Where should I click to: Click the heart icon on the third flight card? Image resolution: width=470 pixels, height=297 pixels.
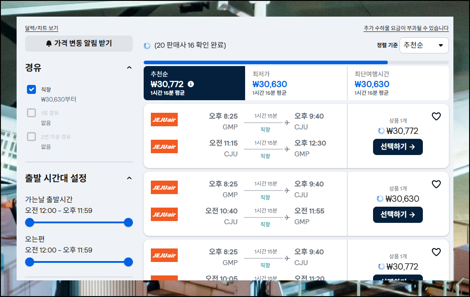click(x=436, y=252)
